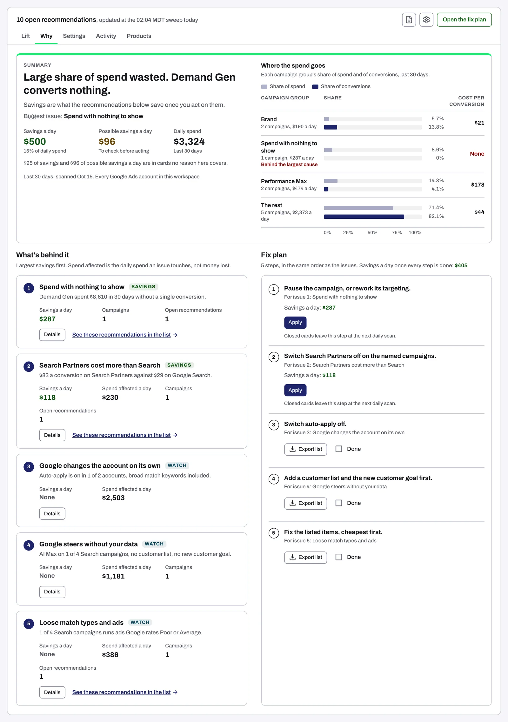Select the Why tab
This screenshot has width=508, height=722.
coord(46,36)
